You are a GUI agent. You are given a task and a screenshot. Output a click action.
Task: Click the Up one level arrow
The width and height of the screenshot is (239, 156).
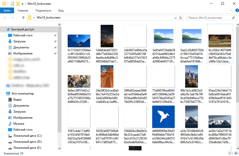coord(23,18)
